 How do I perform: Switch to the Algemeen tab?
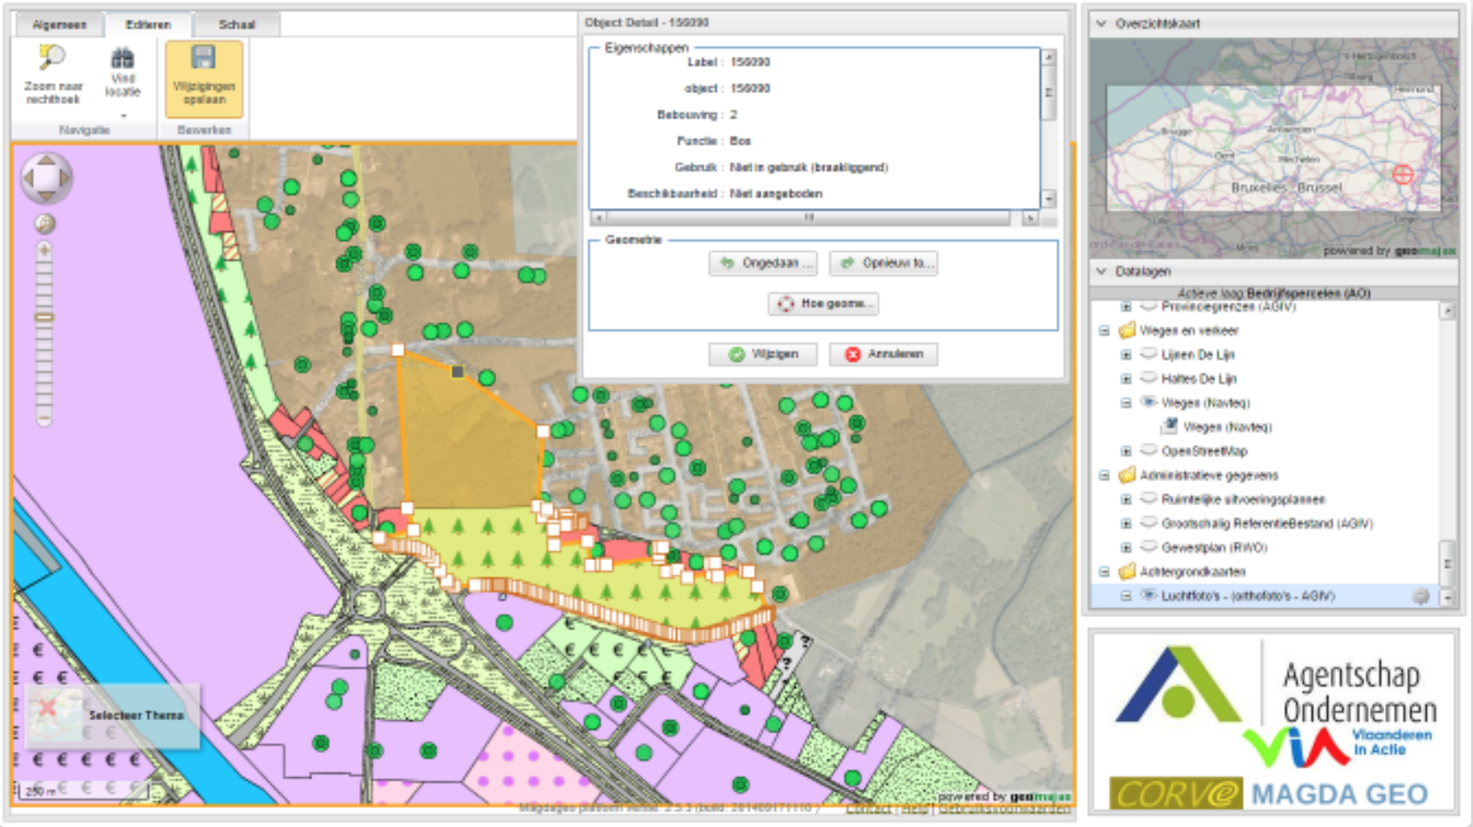[x=60, y=24]
